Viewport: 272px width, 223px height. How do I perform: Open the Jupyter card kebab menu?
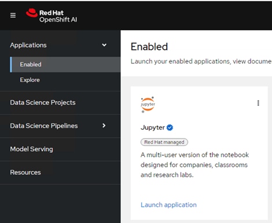(258, 103)
